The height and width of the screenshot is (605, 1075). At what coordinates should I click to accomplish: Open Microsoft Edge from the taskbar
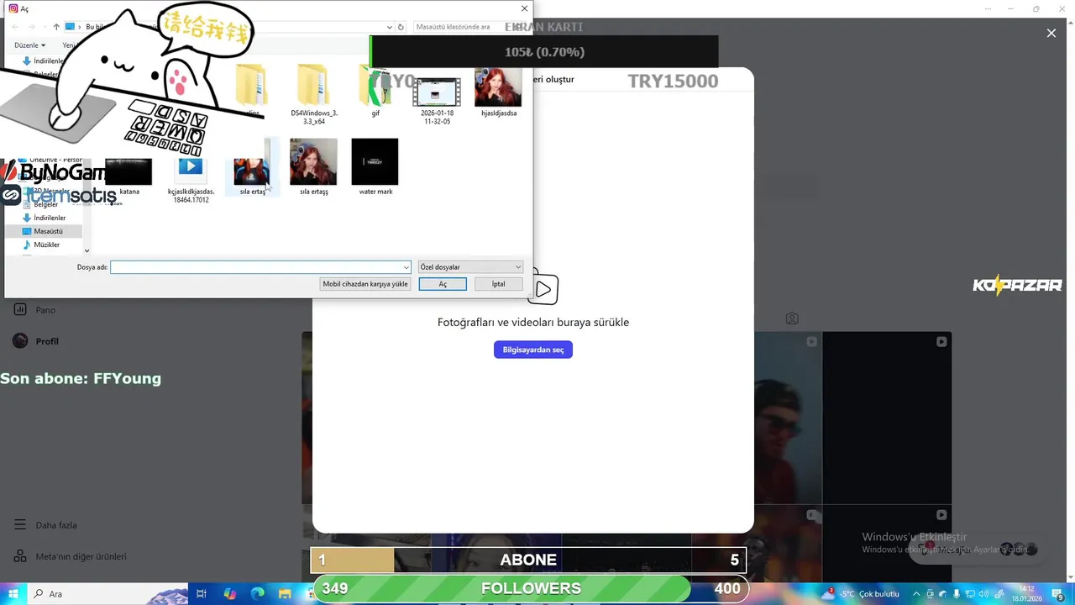(x=258, y=594)
